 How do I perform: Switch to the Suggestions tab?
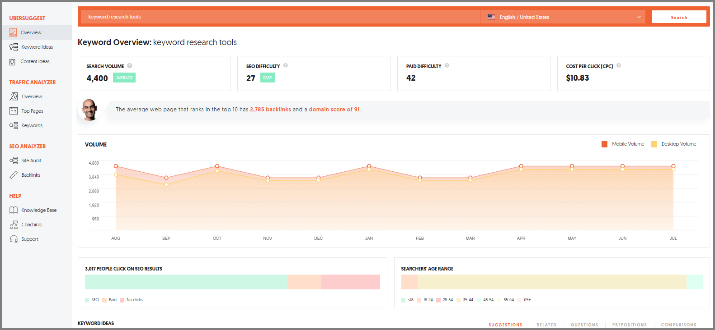(505, 325)
